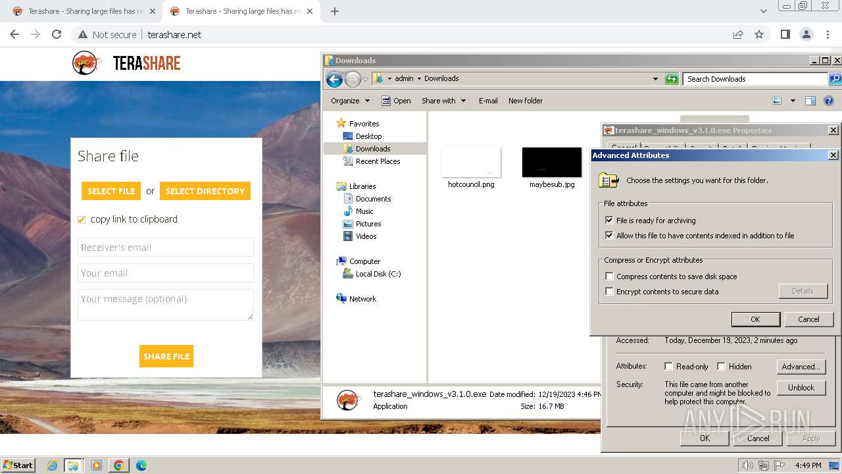Open Local Disk (C:) in navigation pane
Image resolution: width=842 pixels, height=474 pixels.
click(x=378, y=274)
